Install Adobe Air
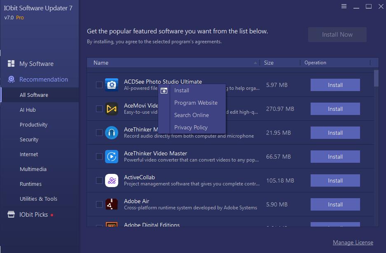The width and height of the screenshot is (386, 253). click(335, 204)
